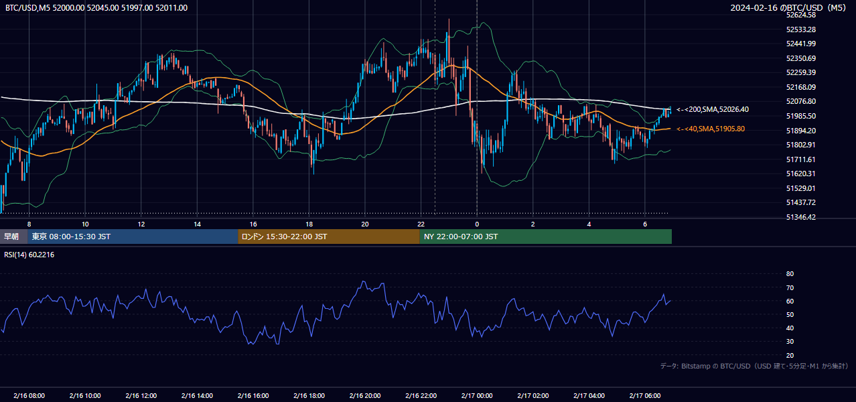Image resolution: width=856 pixels, height=402 pixels.
Task: Select the 東京 08:00-15:30 JST session bar
Action: (133, 237)
